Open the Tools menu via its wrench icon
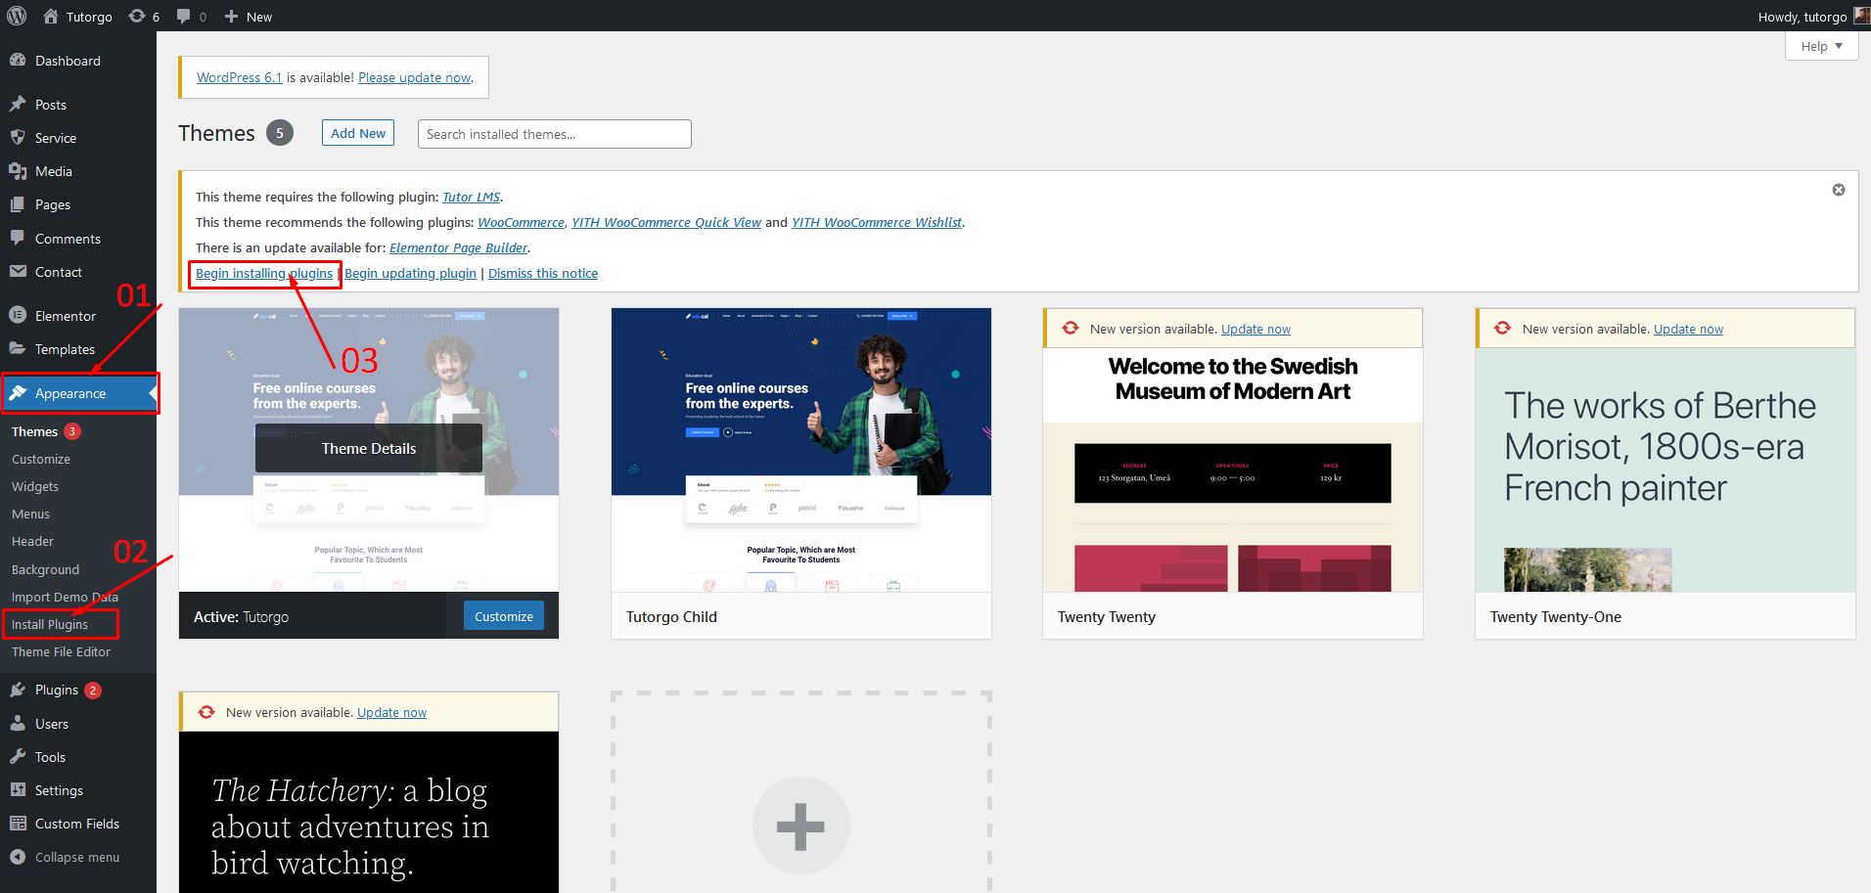 click(18, 757)
